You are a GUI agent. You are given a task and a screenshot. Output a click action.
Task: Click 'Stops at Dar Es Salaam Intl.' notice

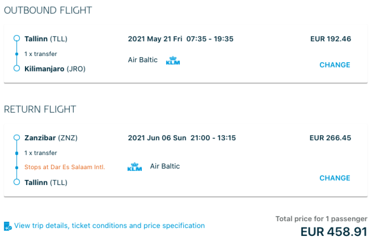65,167
